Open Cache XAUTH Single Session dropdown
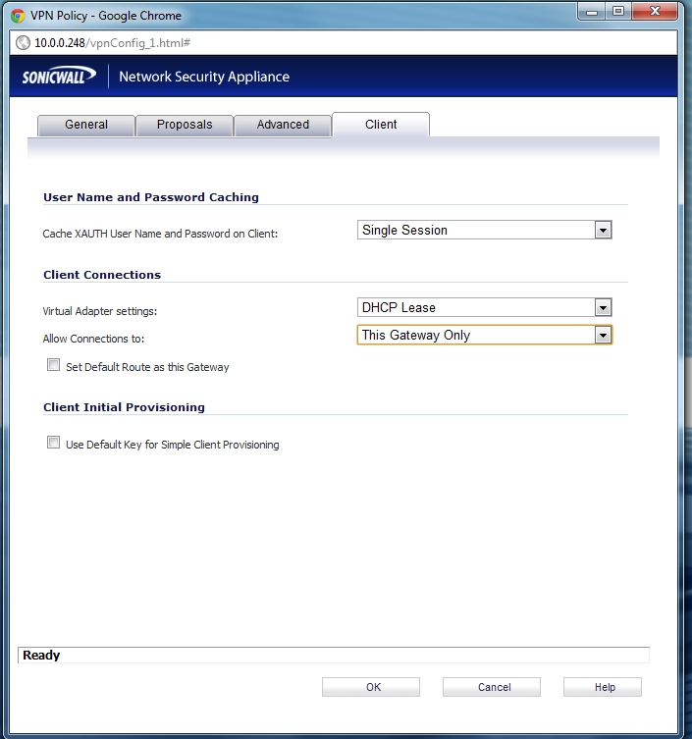 485,230
